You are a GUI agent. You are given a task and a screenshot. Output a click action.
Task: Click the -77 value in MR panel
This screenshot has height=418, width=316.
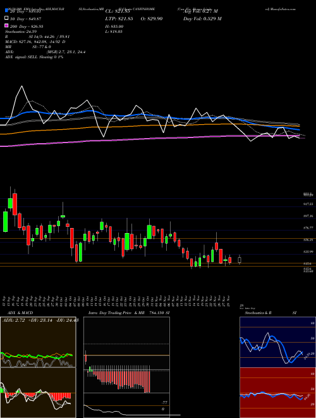tap(165, 403)
